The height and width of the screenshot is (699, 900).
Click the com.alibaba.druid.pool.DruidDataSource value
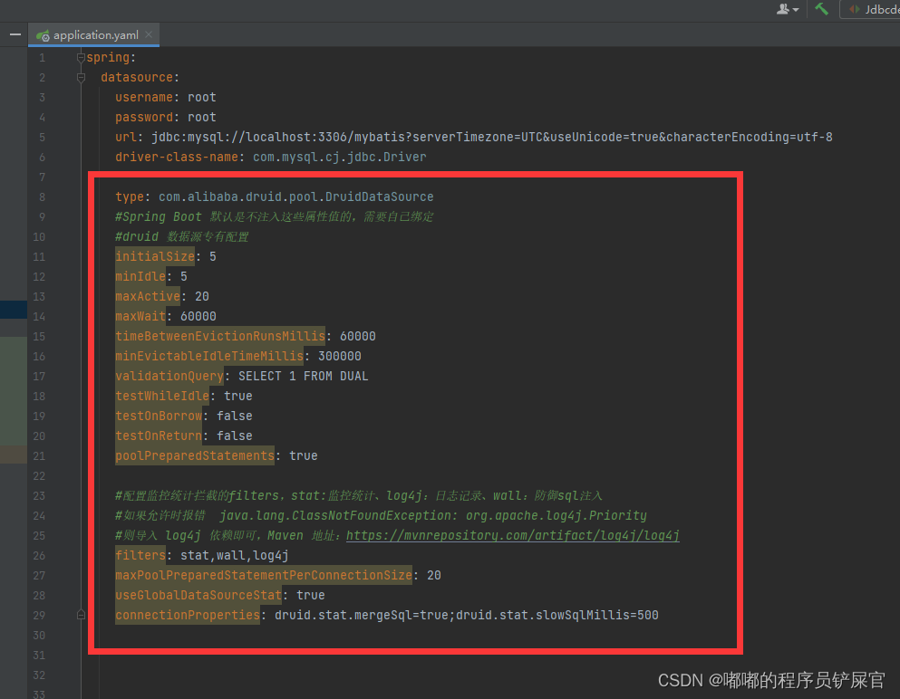(x=295, y=196)
